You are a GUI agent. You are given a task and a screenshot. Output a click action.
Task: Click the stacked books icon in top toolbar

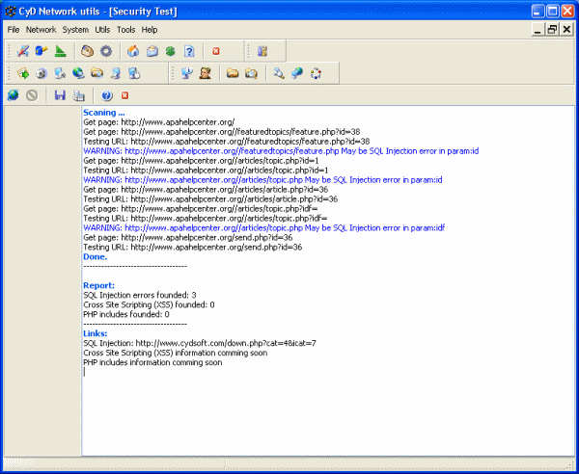click(262, 51)
